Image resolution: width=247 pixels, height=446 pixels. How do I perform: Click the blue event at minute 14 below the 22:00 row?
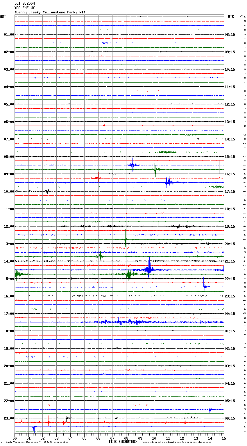click(x=210, y=410)
